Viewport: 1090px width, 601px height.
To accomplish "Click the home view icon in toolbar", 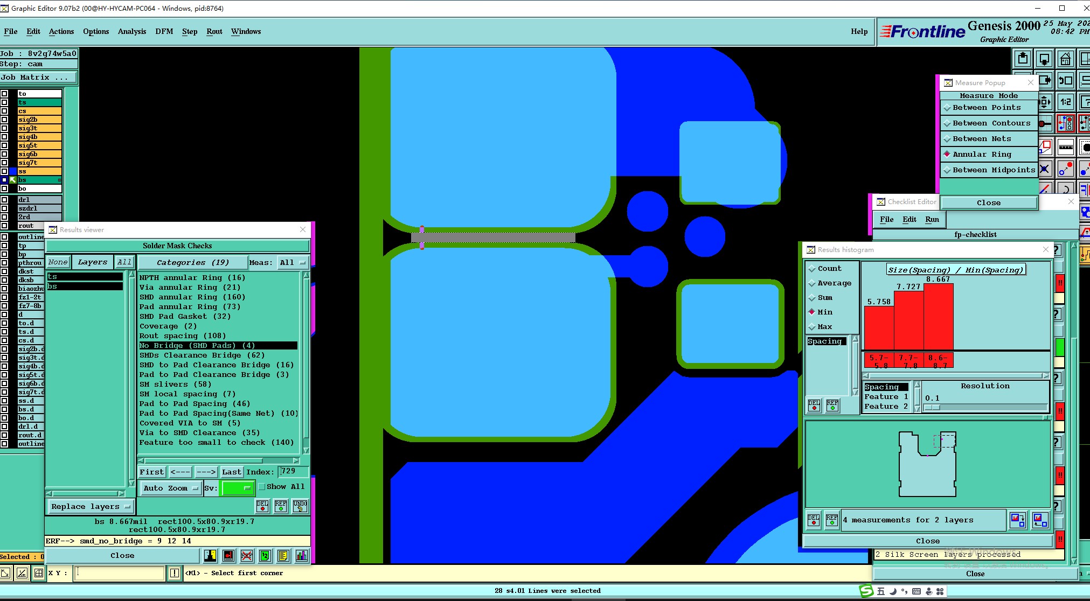I will pos(1065,59).
